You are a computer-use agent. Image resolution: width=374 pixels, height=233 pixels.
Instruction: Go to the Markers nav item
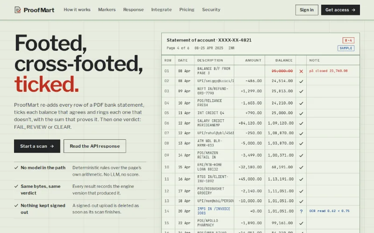(x=107, y=10)
